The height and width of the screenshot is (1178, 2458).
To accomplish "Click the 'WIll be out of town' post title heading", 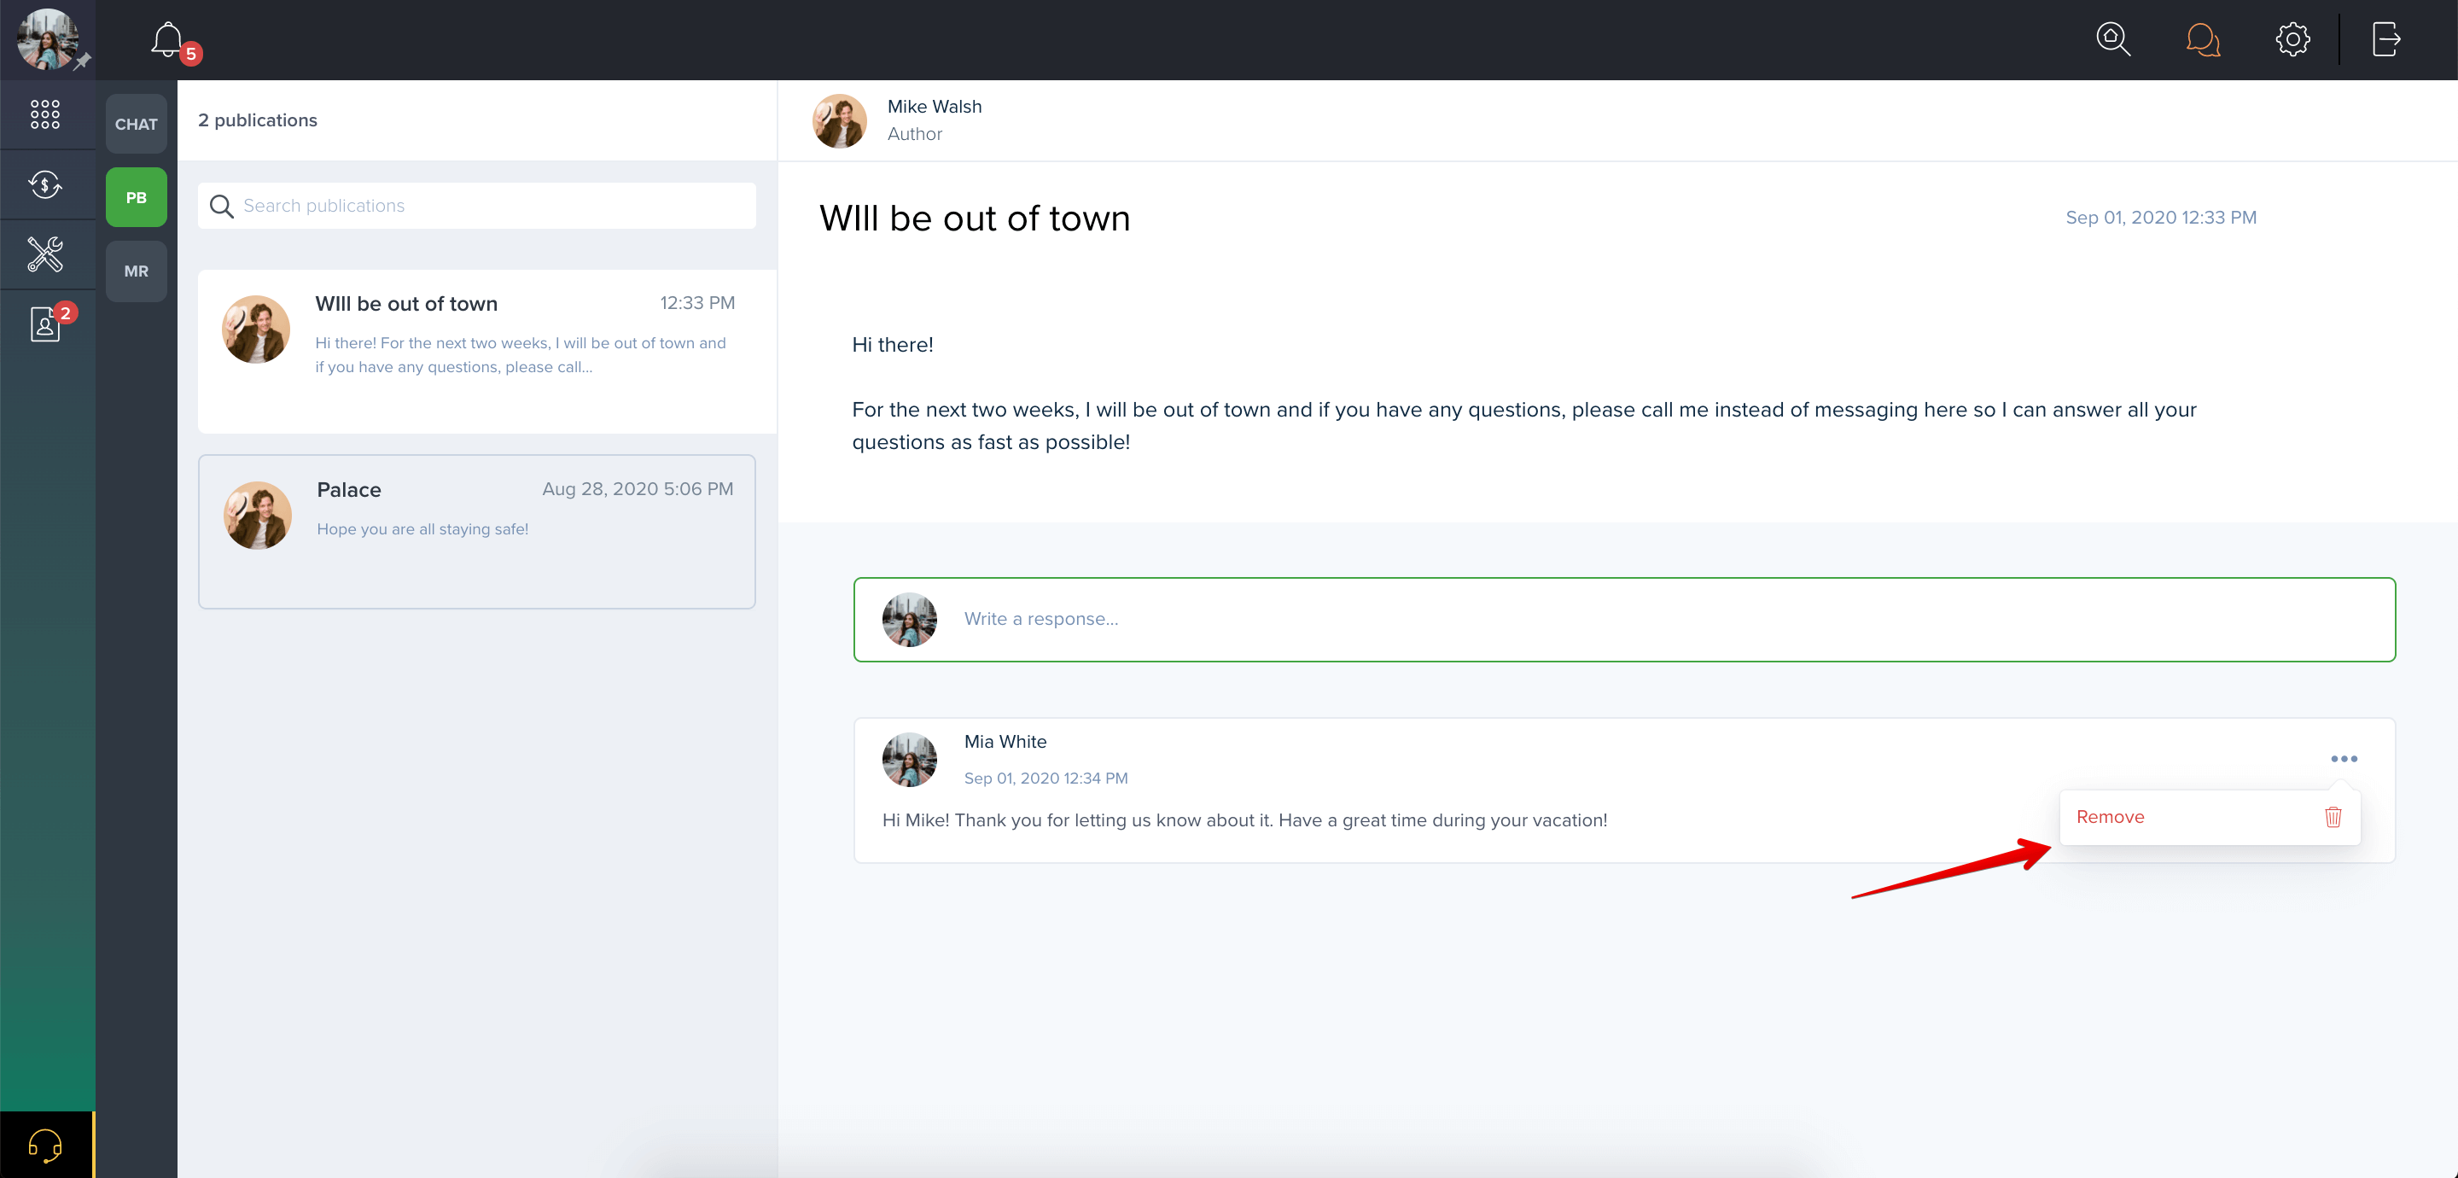I will (x=974, y=219).
